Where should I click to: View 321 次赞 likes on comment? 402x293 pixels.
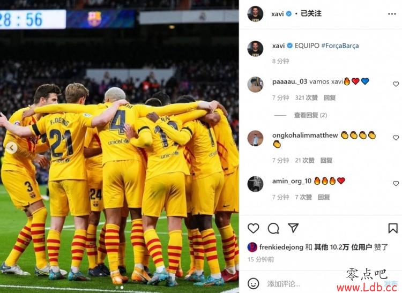point(307,97)
